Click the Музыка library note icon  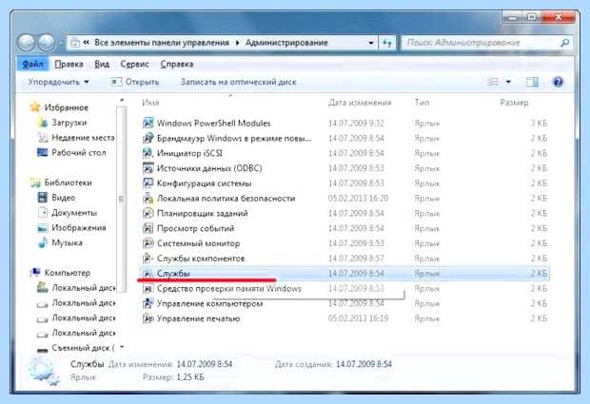click(x=43, y=242)
